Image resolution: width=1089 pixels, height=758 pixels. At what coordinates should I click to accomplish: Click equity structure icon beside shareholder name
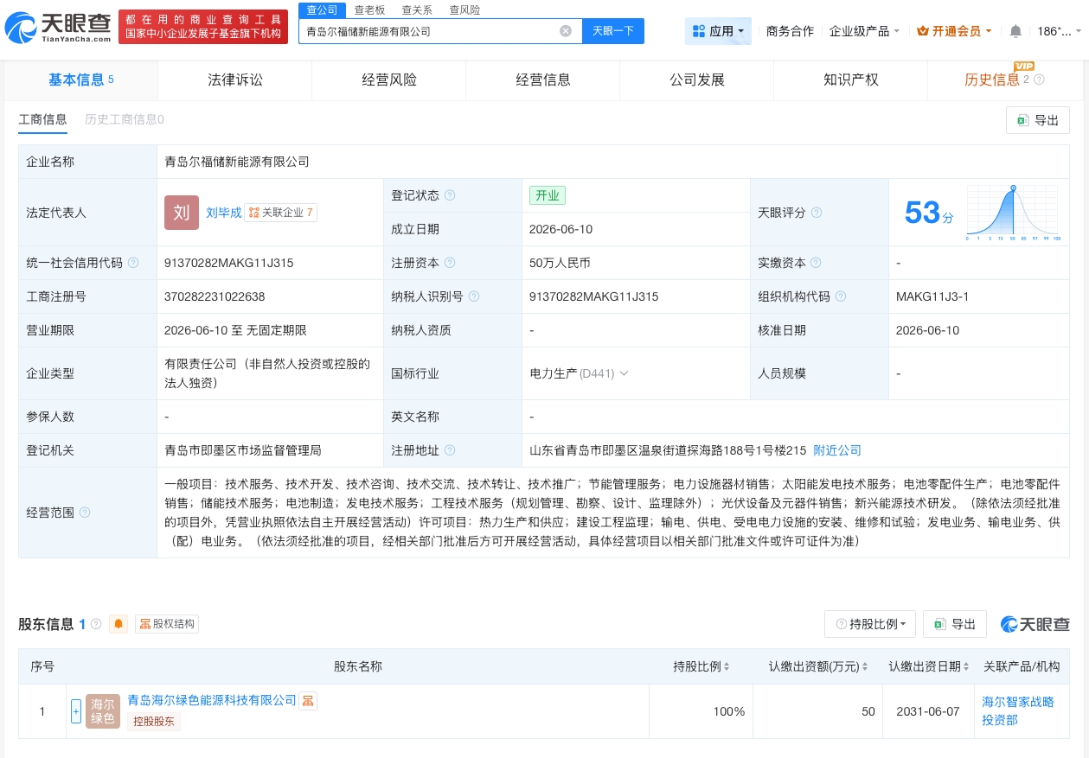pos(308,700)
